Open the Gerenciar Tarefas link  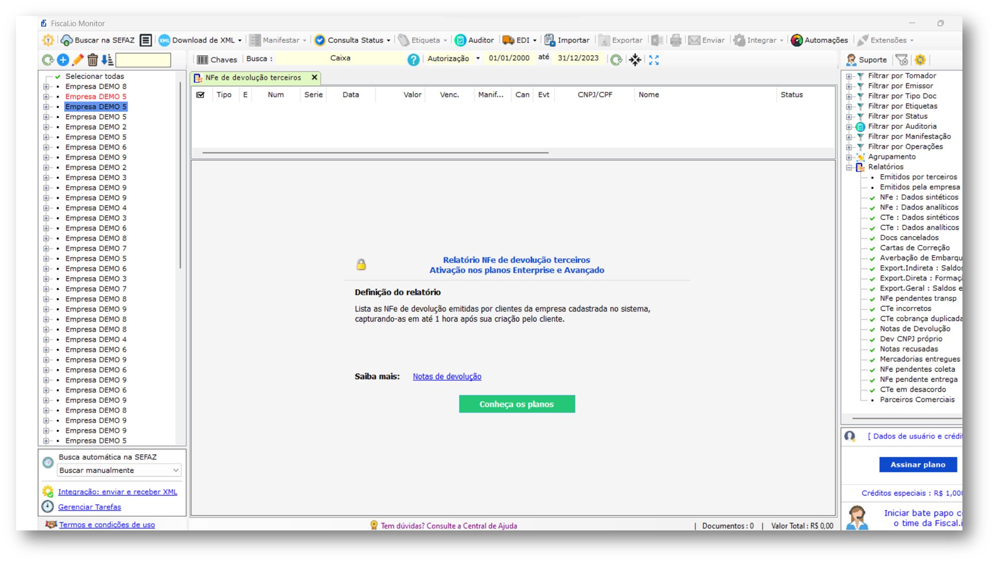click(89, 507)
